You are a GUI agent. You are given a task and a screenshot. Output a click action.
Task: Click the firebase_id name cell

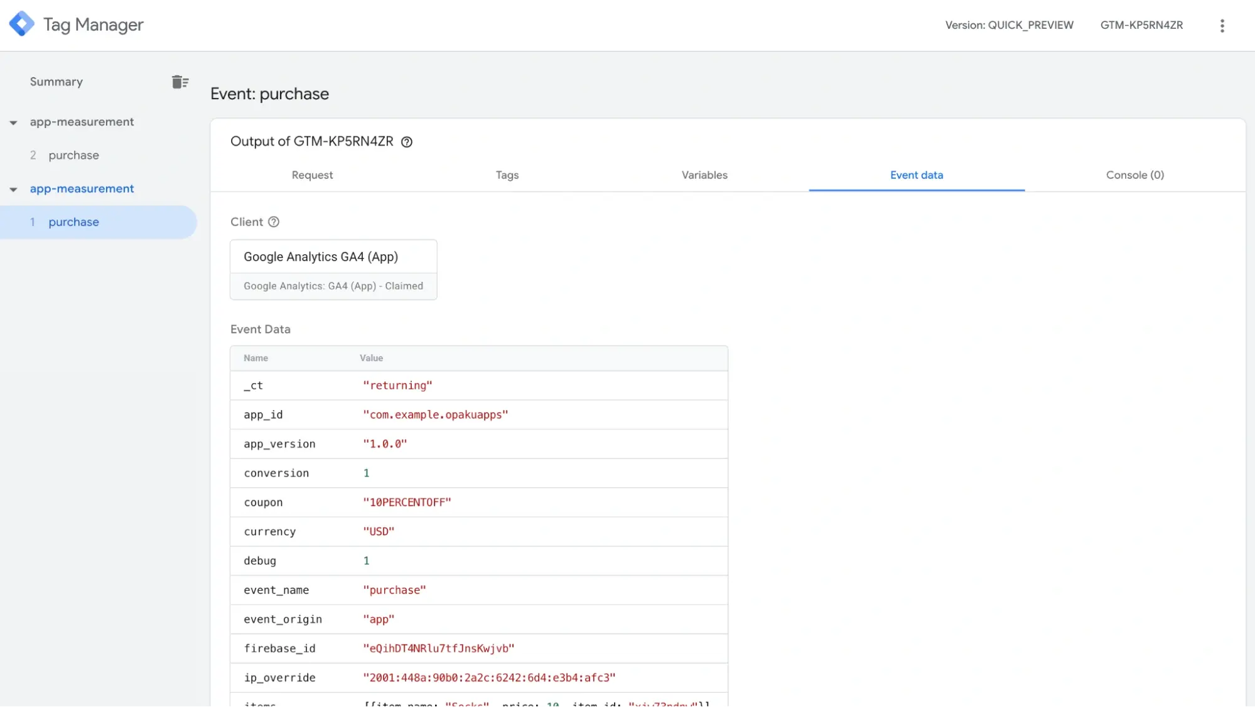pyautogui.click(x=279, y=649)
